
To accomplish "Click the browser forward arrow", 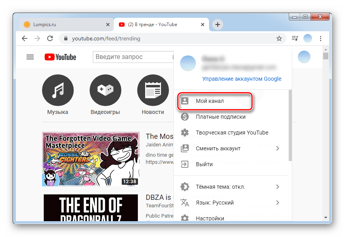I will 37,39.
